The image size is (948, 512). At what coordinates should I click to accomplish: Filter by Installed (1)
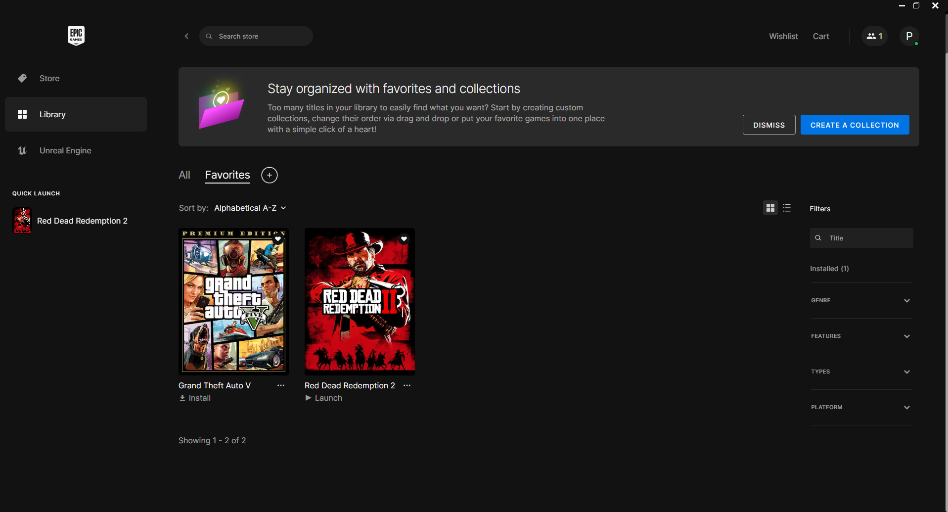829,269
